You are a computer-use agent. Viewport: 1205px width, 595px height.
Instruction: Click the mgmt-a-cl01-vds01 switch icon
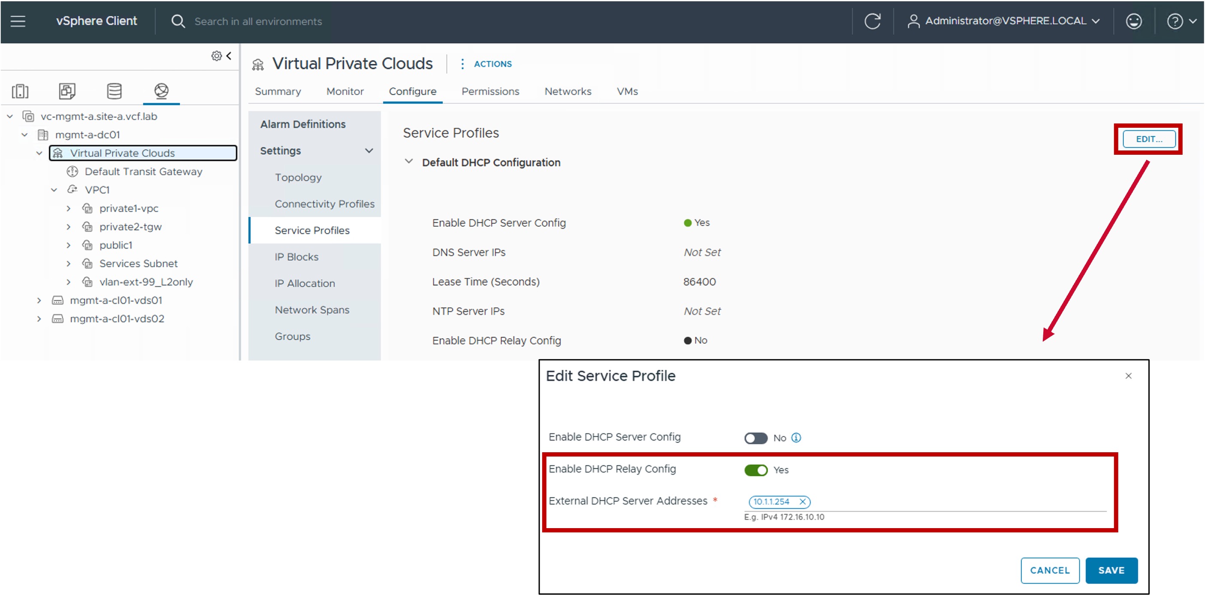click(x=57, y=300)
